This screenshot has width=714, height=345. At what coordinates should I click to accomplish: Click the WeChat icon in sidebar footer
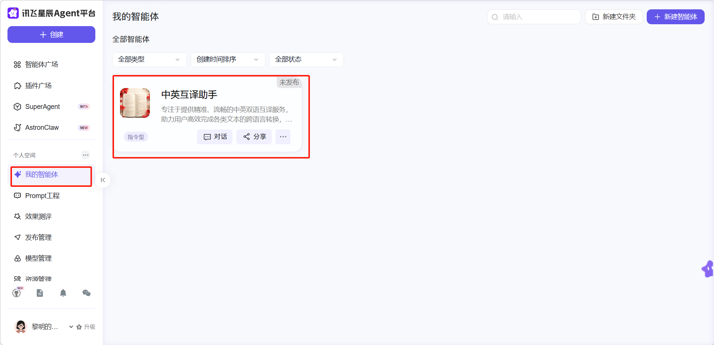(86, 293)
